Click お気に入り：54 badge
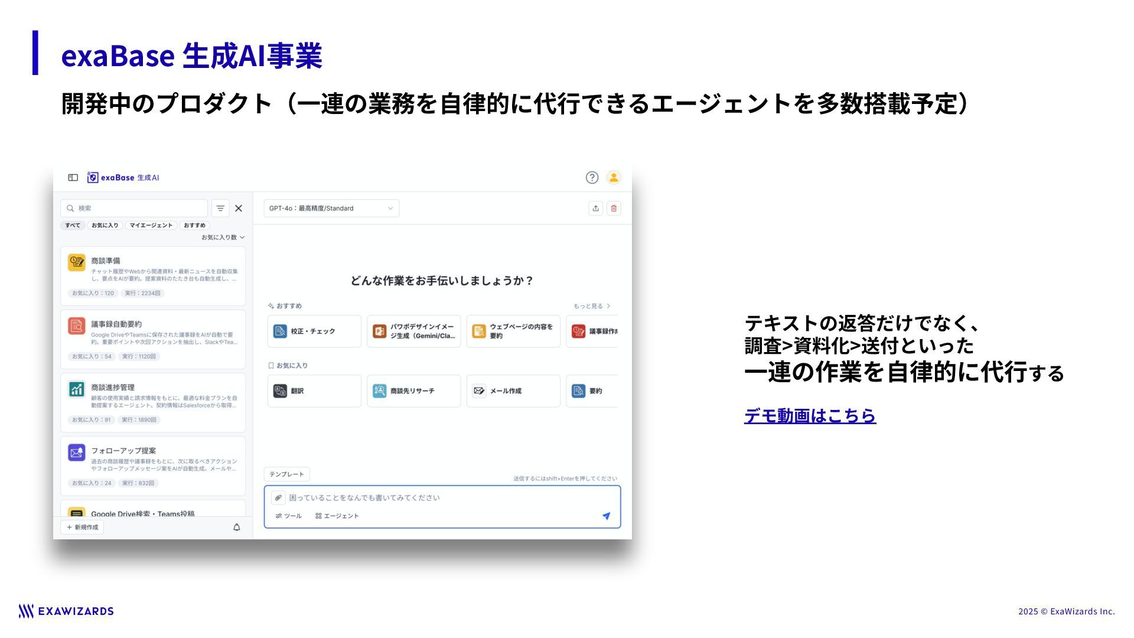This screenshot has width=1134, height=638. click(92, 356)
